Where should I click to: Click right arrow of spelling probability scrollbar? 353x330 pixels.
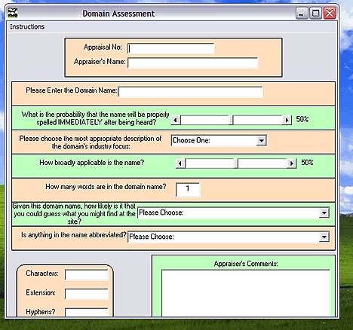(287, 120)
